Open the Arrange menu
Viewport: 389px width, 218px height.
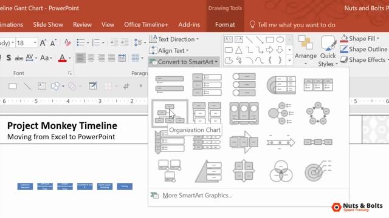pyautogui.click(x=306, y=50)
